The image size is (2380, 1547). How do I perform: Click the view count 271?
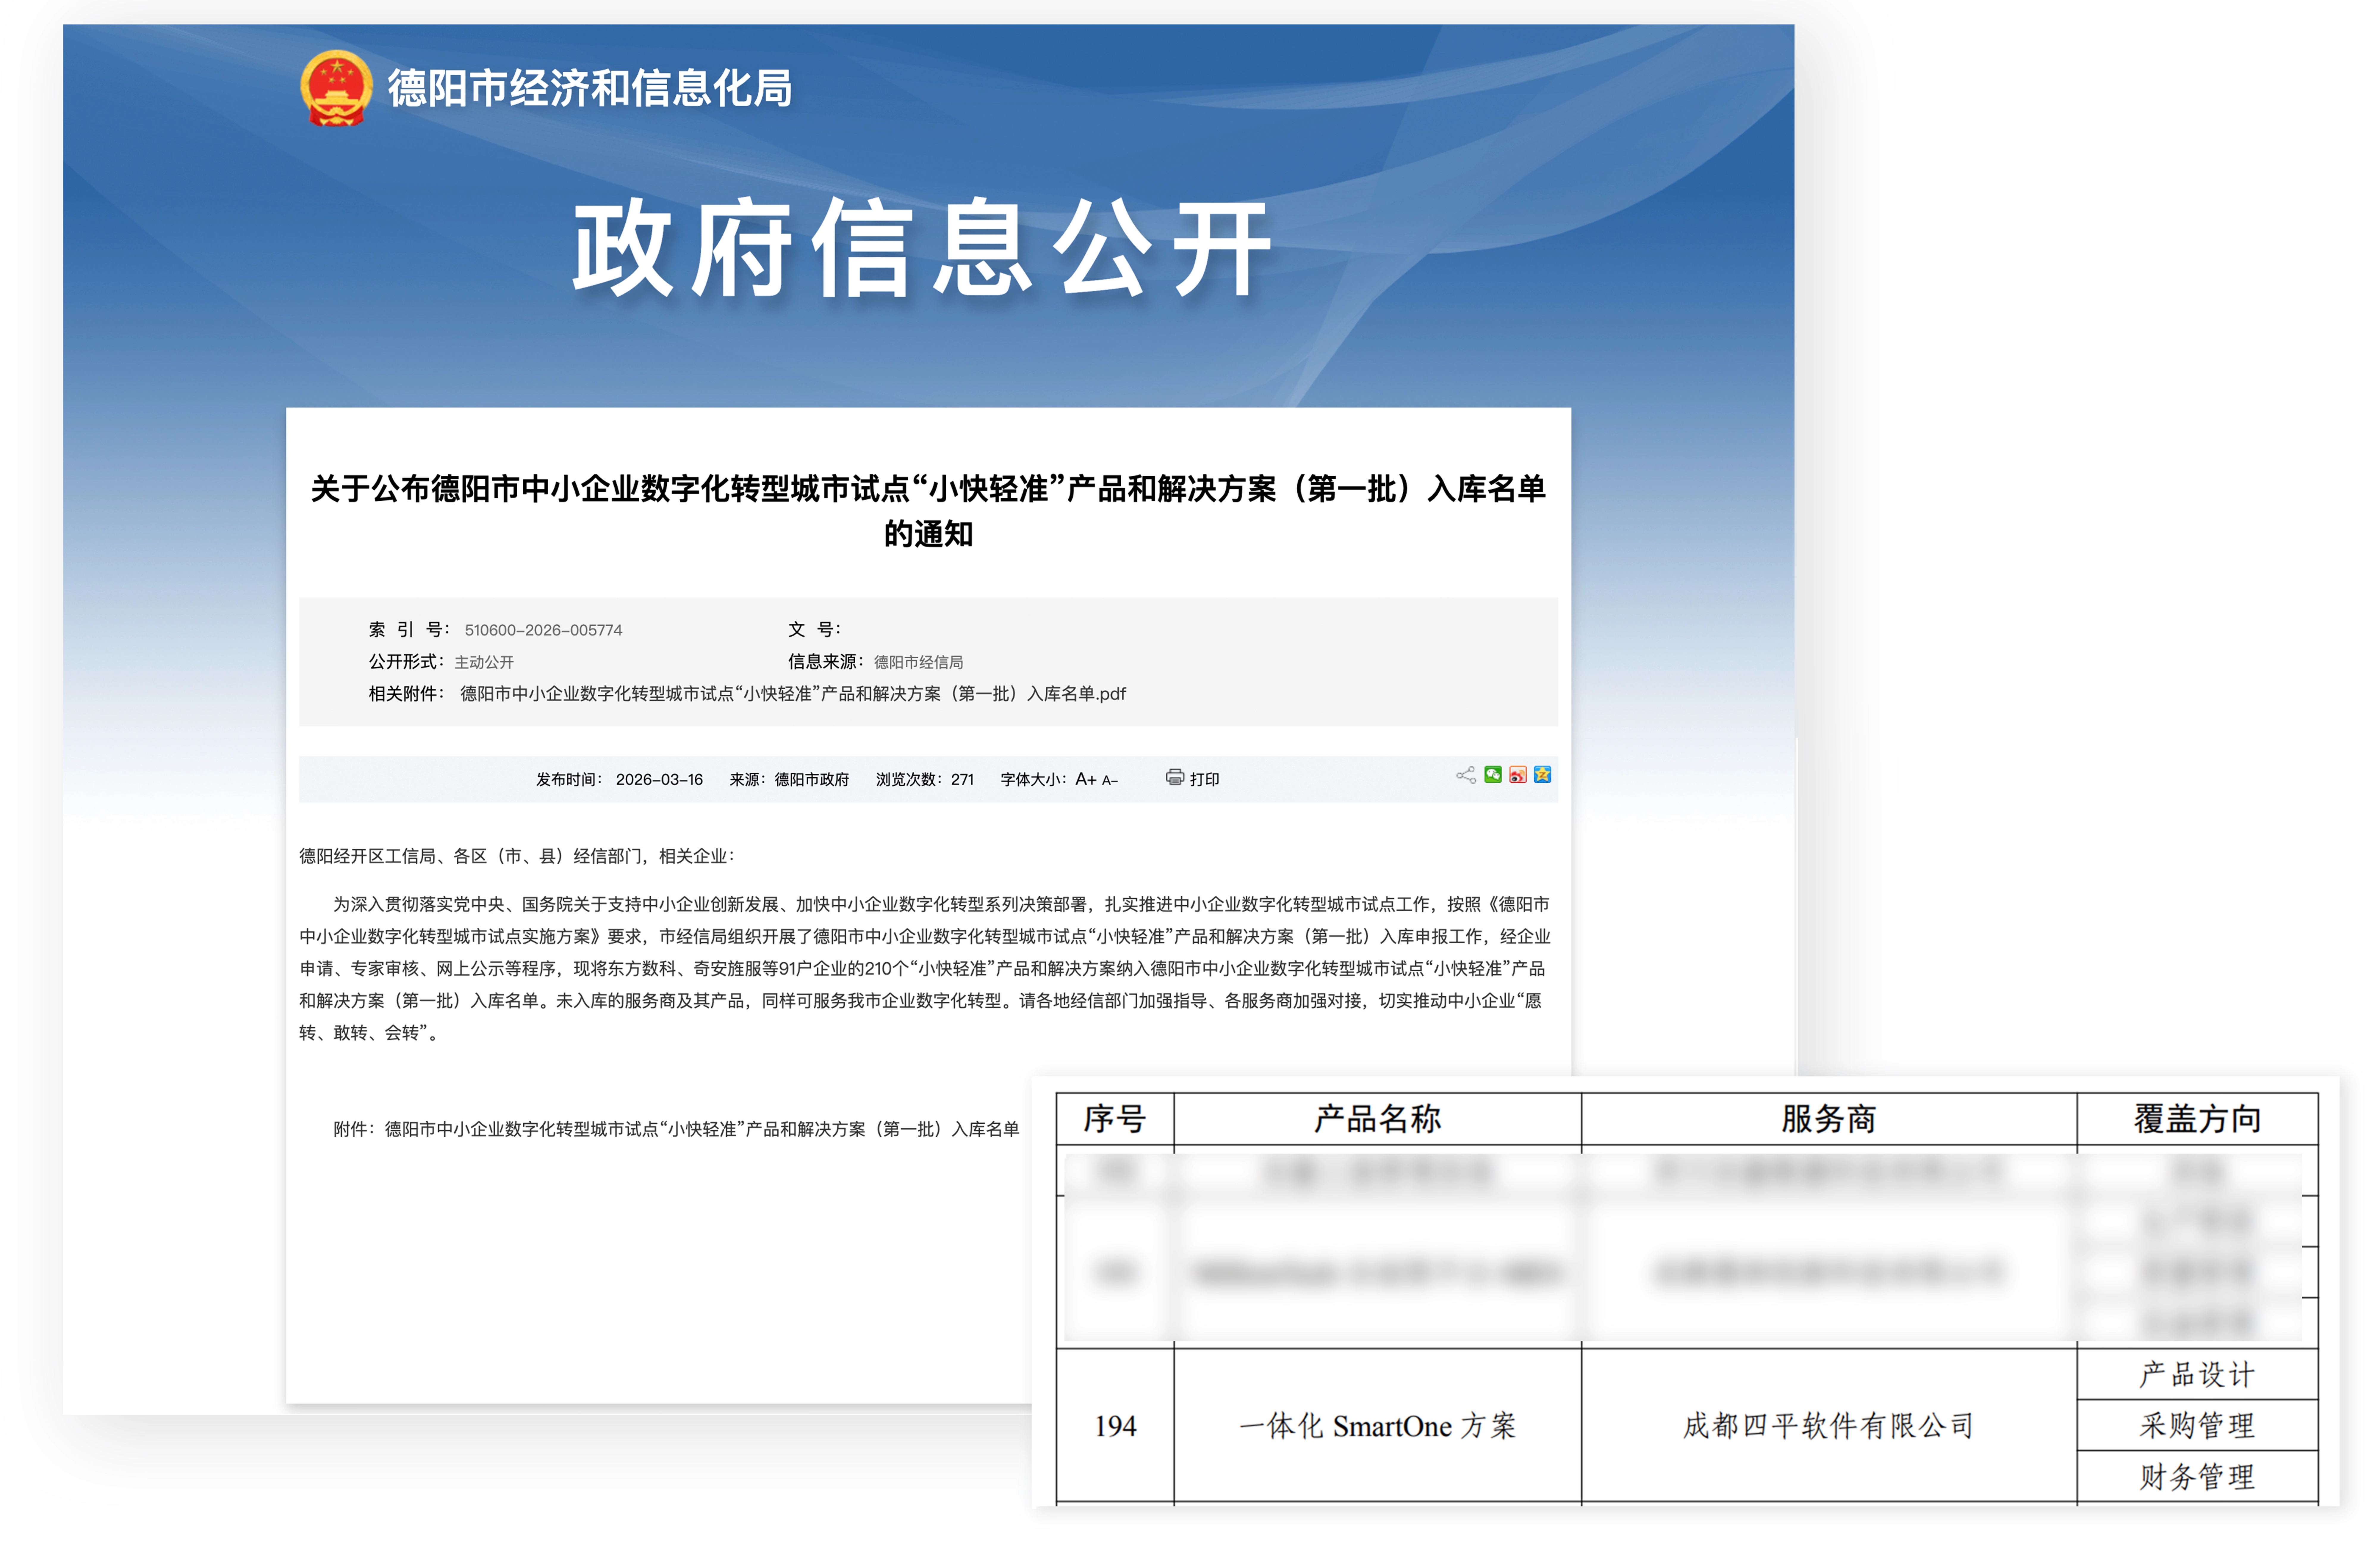tap(962, 779)
